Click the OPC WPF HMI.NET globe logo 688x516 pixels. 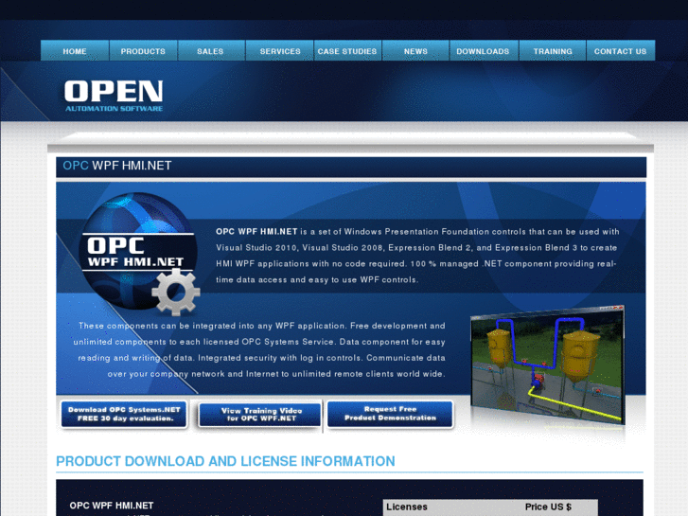coord(139,251)
